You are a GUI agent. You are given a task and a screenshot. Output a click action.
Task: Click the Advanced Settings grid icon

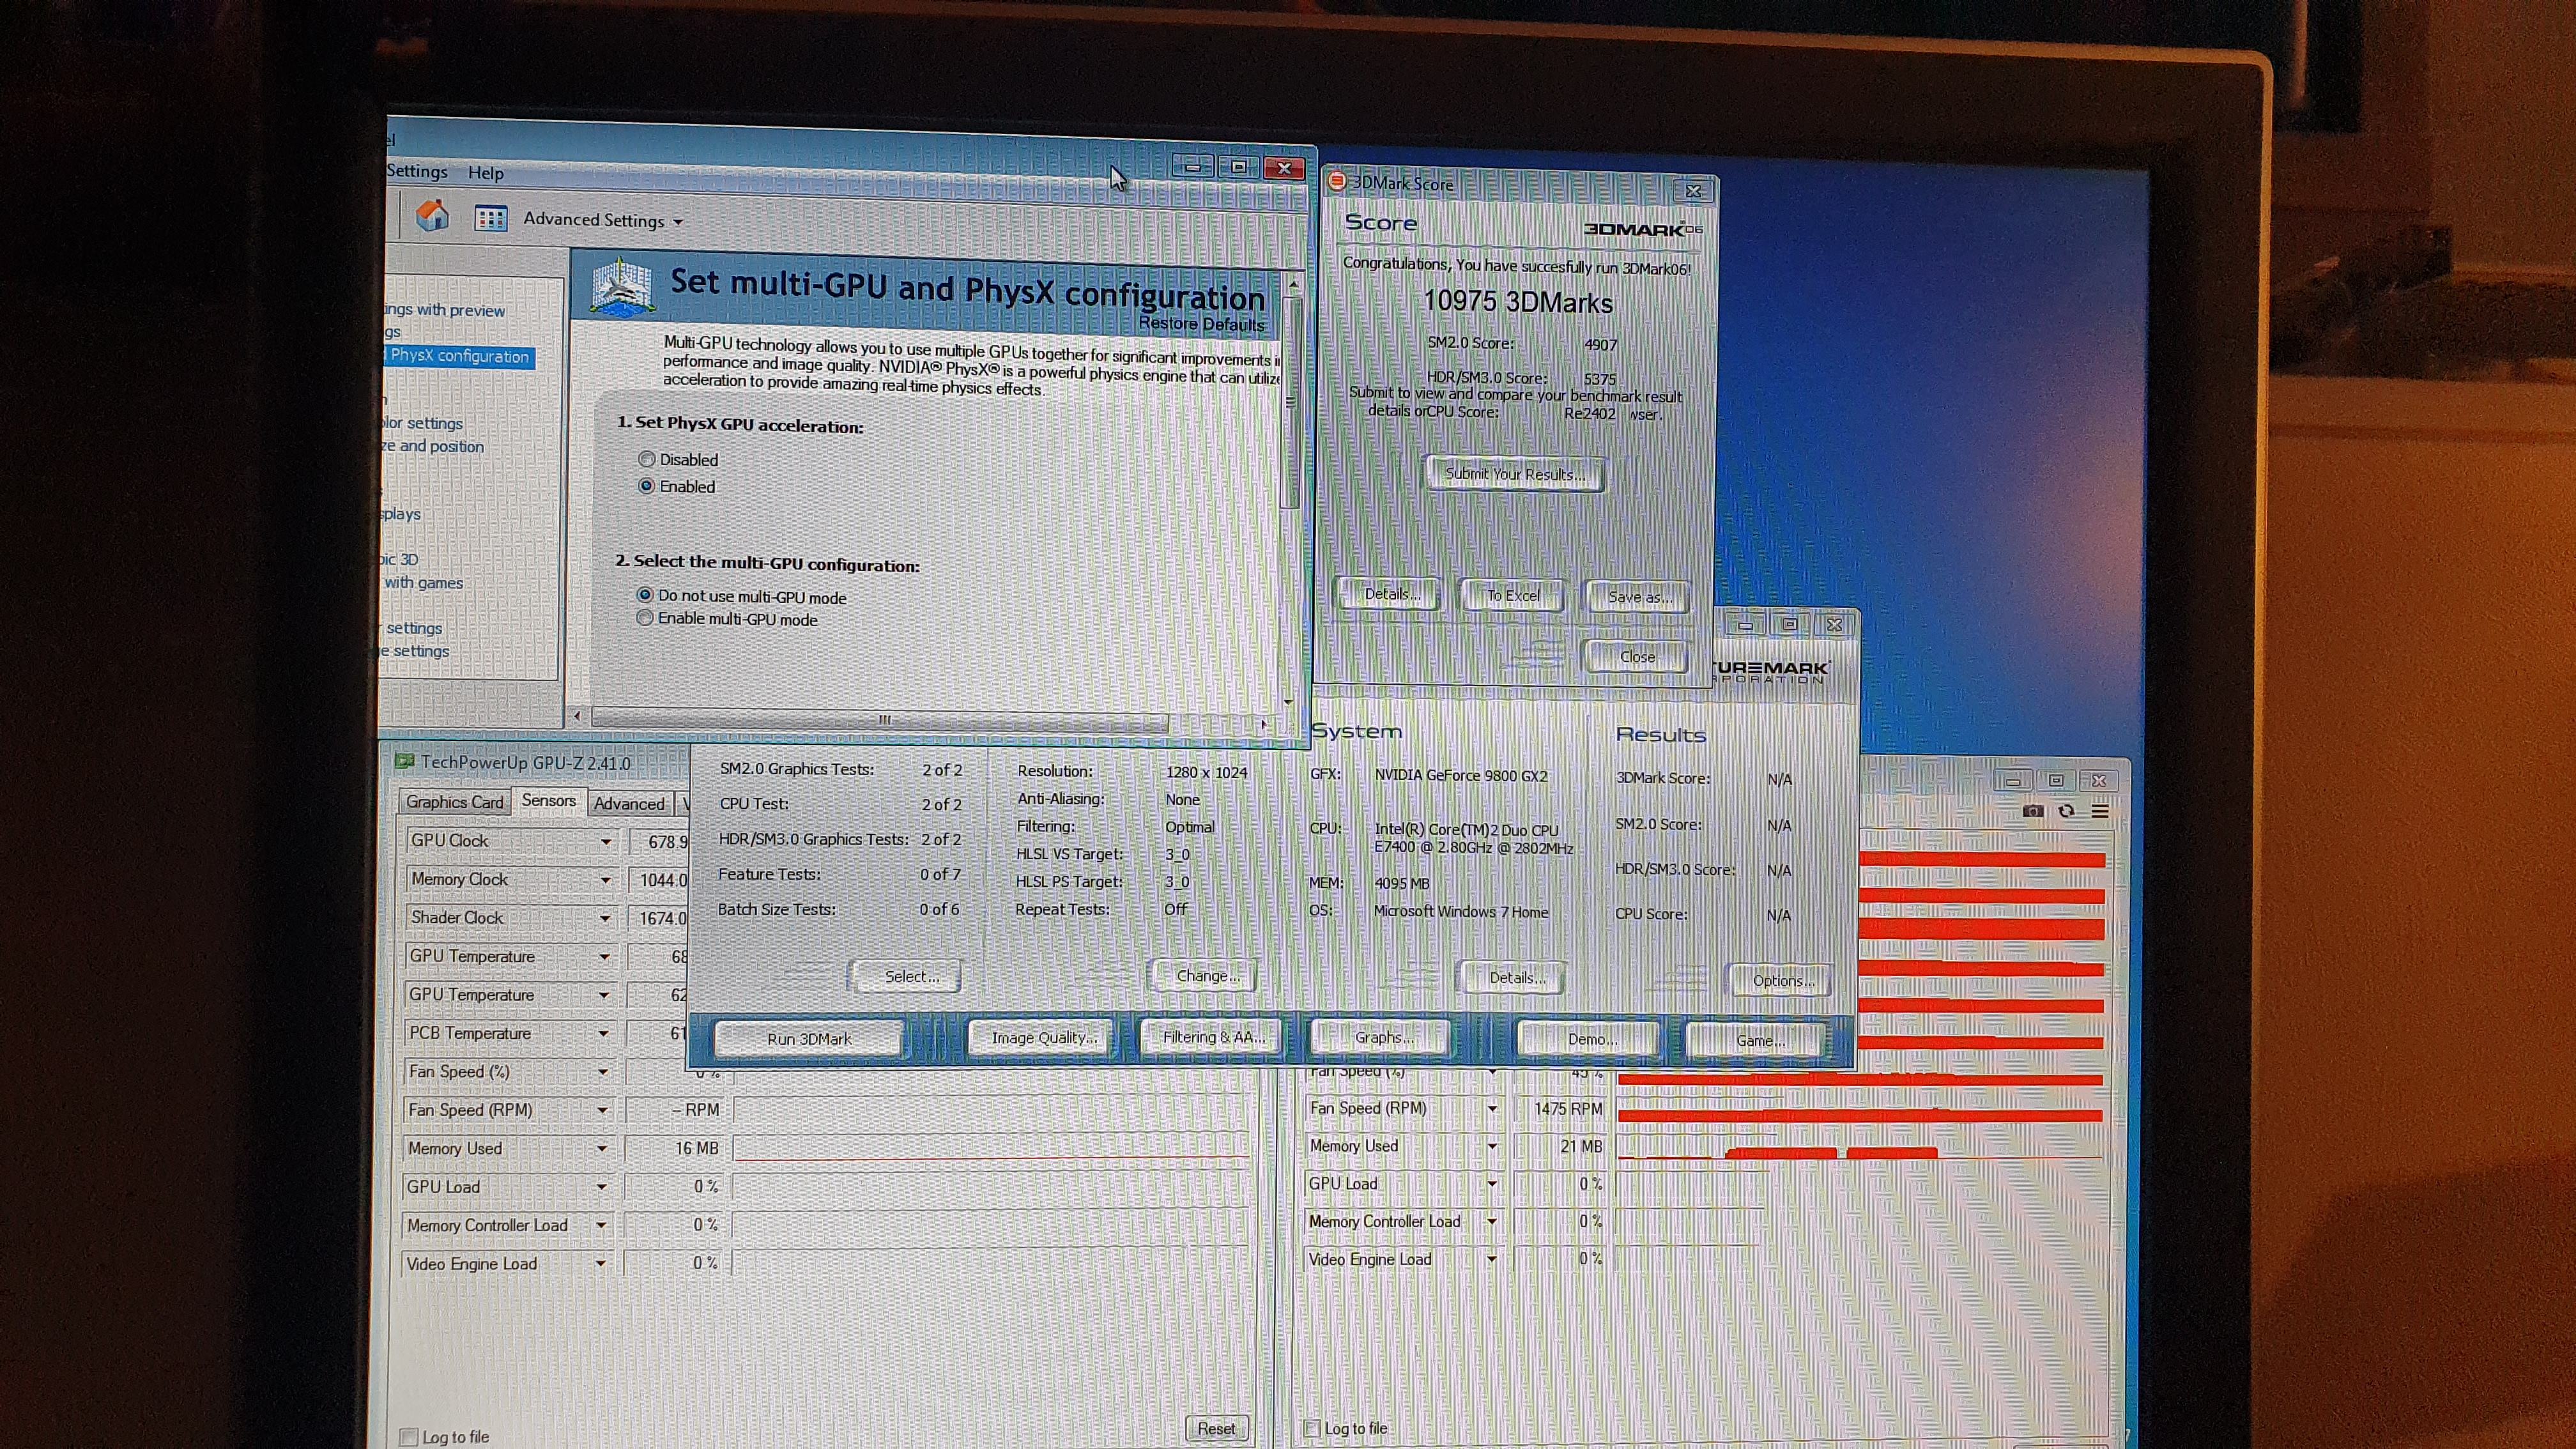pyautogui.click(x=491, y=218)
